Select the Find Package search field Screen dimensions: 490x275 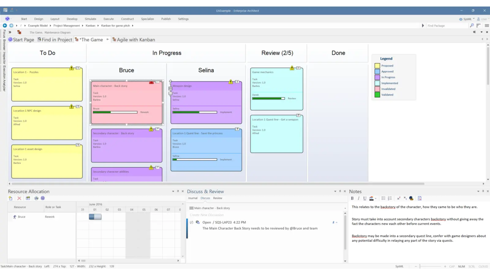[447, 25]
